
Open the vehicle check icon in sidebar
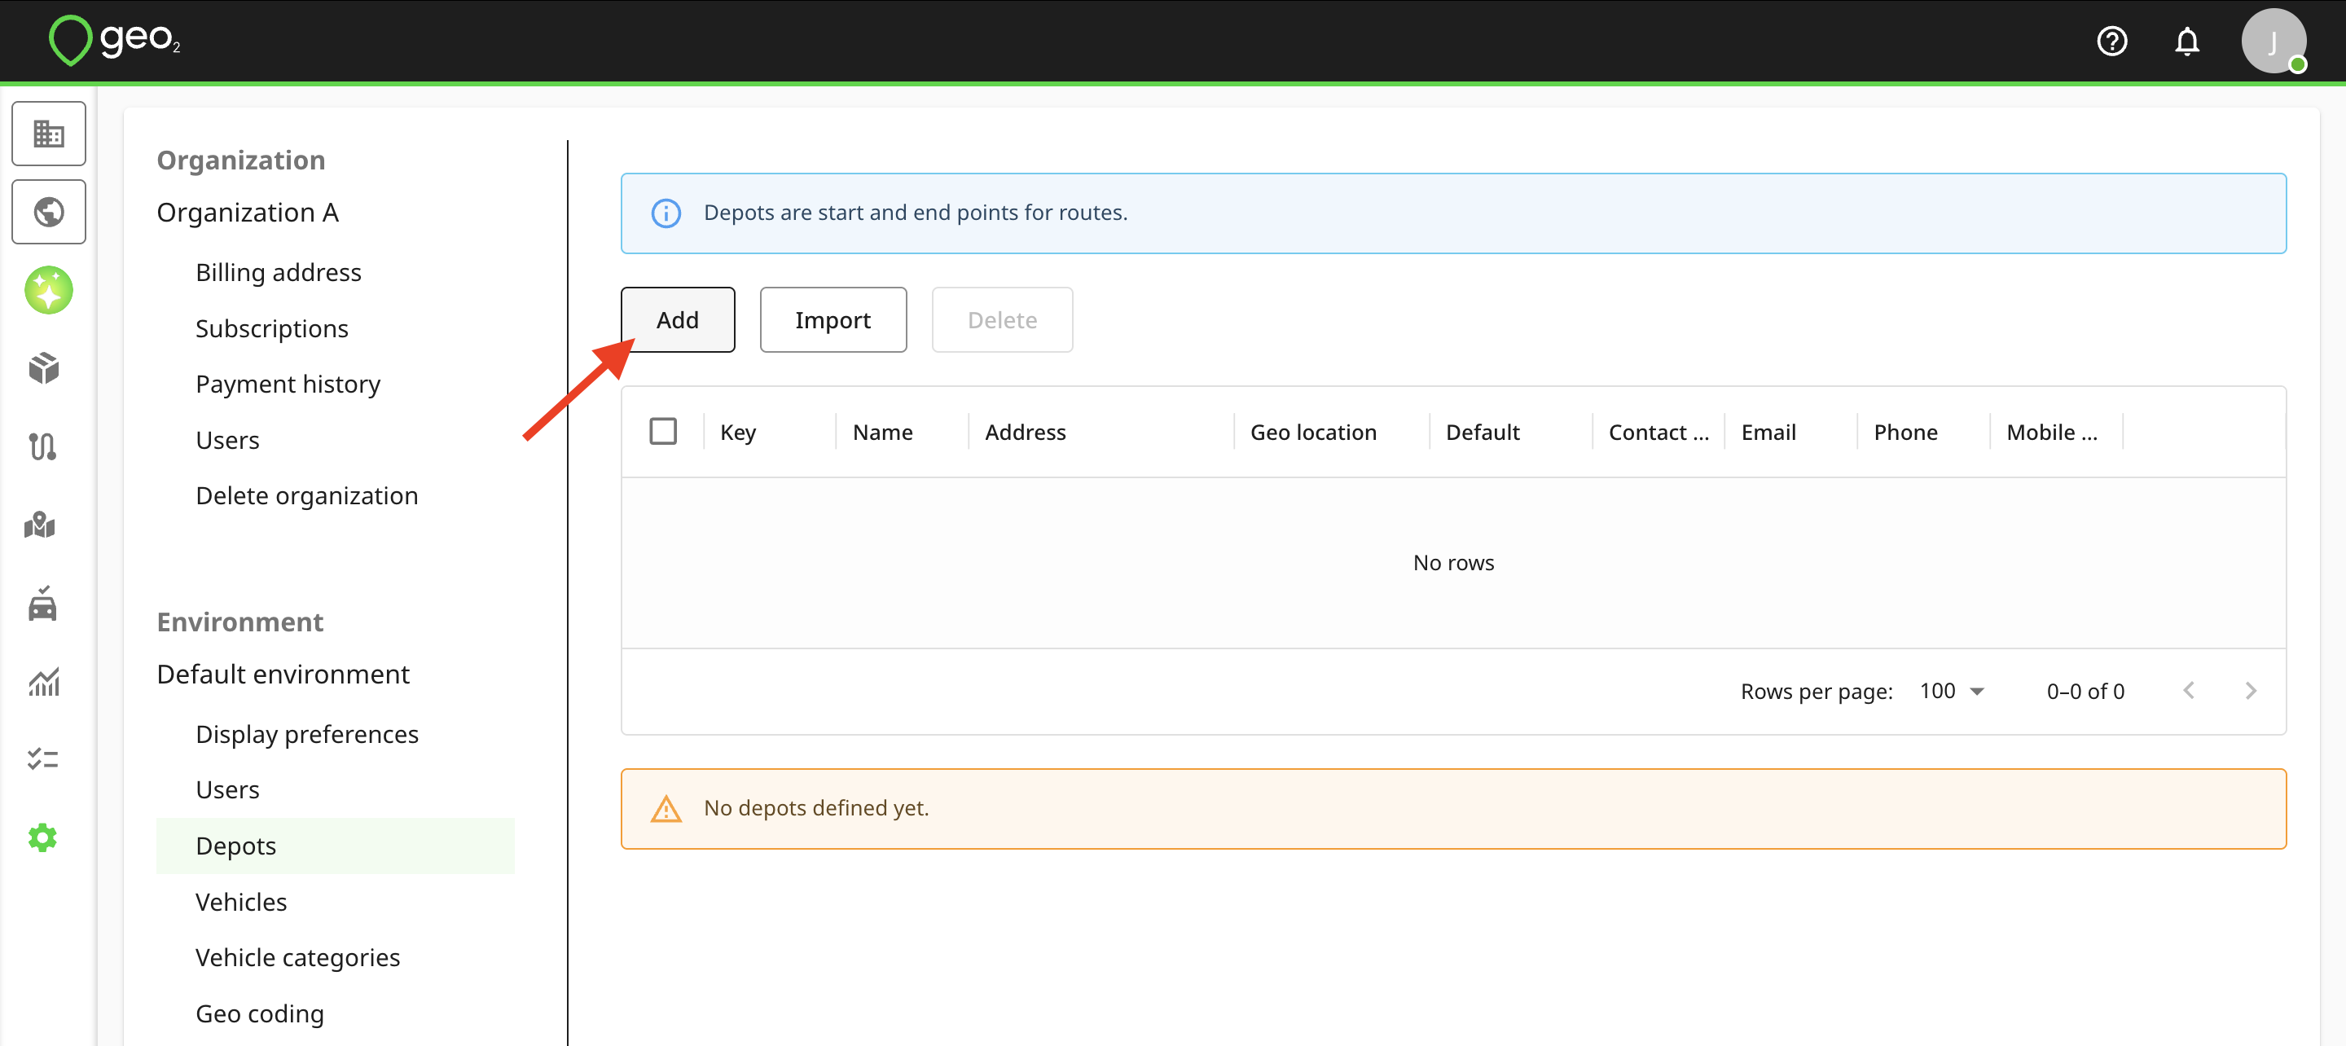pos(43,603)
